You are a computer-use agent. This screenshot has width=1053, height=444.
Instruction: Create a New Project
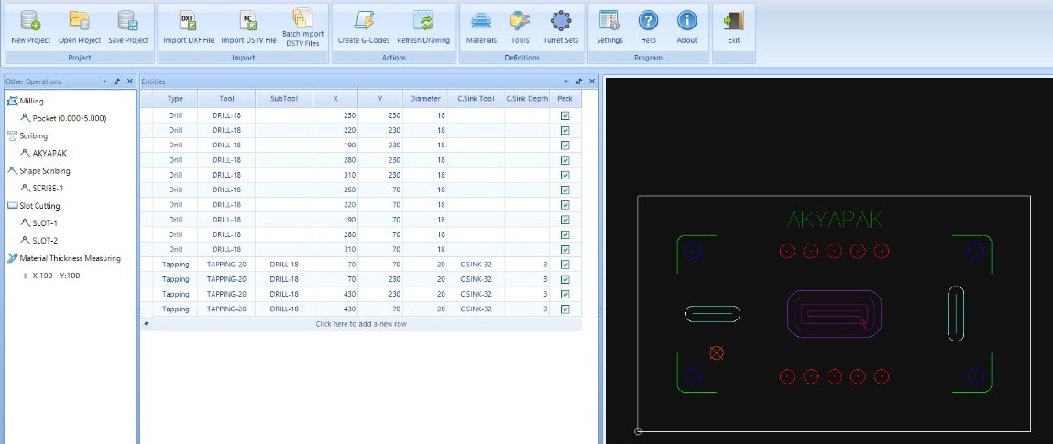(x=31, y=28)
